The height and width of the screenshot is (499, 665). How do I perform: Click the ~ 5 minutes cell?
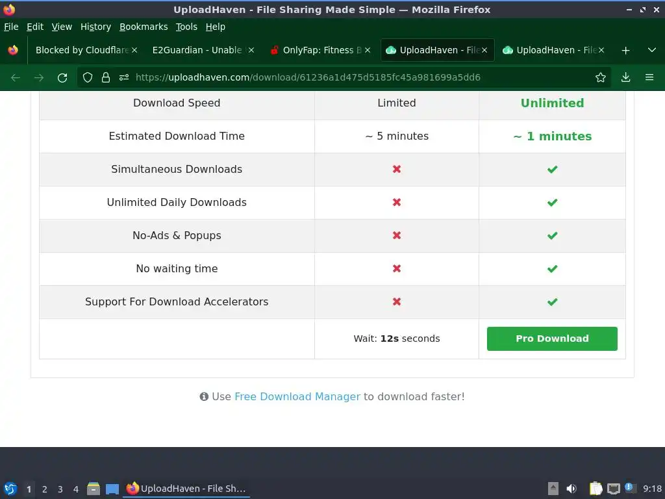397,136
